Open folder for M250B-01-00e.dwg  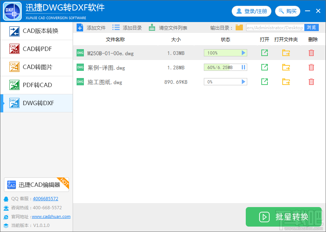pyautogui.click(x=286, y=53)
